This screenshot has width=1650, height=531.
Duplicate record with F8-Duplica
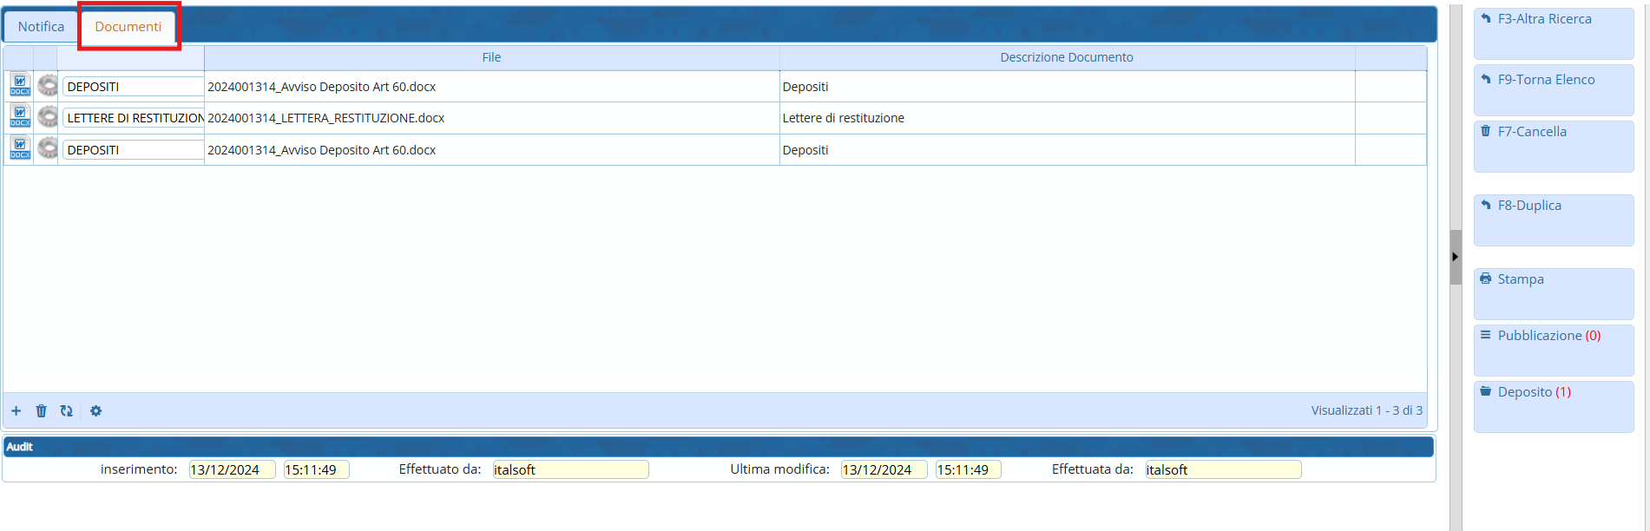pyautogui.click(x=1553, y=219)
